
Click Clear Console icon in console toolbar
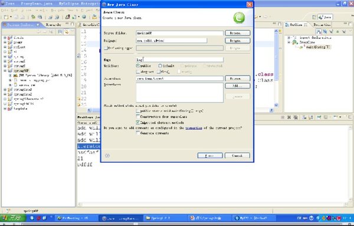pos(304,117)
